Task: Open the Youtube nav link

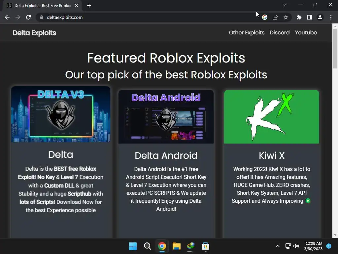Action: coord(306,33)
